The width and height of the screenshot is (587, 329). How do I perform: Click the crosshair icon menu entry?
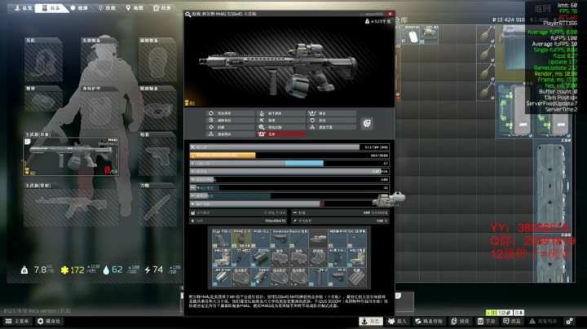click(x=231, y=127)
